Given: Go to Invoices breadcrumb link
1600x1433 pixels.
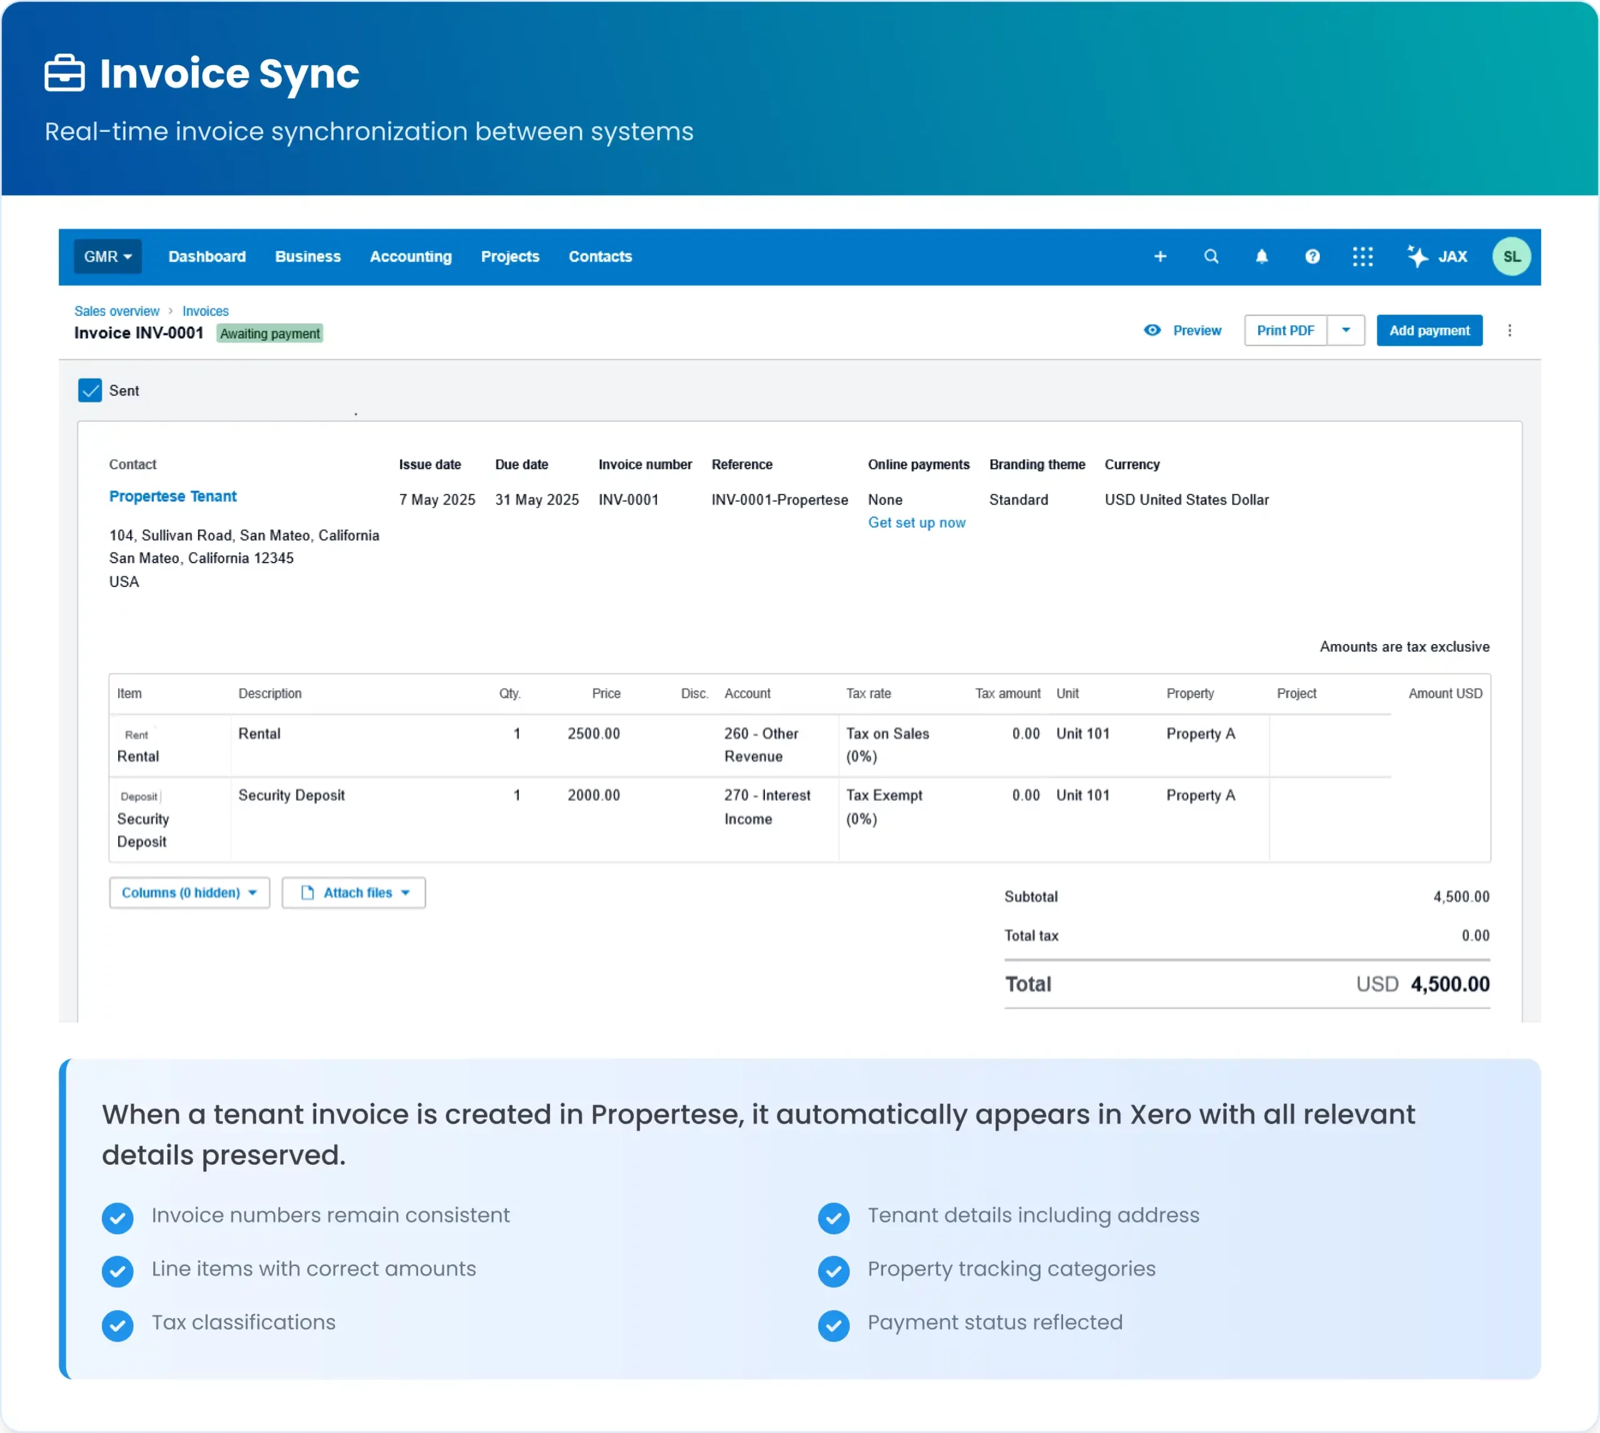Looking at the screenshot, I should [206, 311].
